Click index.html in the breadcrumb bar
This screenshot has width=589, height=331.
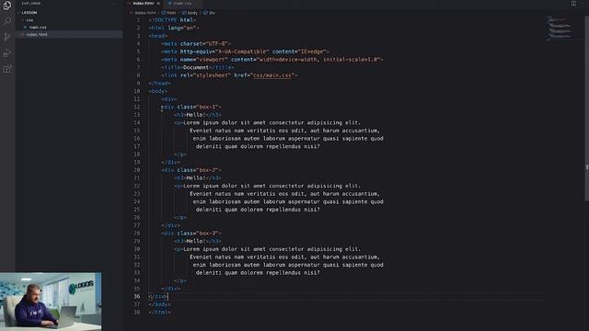pos(145,13)
